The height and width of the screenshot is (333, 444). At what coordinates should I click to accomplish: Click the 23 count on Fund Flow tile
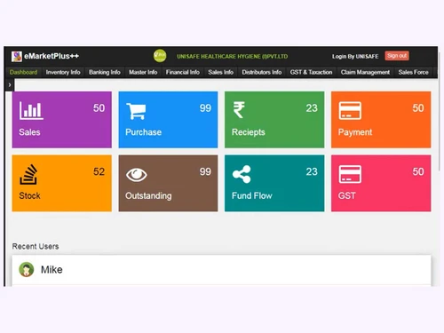click(x=312, y=171)
